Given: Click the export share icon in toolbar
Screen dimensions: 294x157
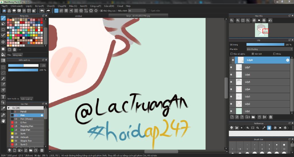Looking at the screenshot, I should pos(9,11).
